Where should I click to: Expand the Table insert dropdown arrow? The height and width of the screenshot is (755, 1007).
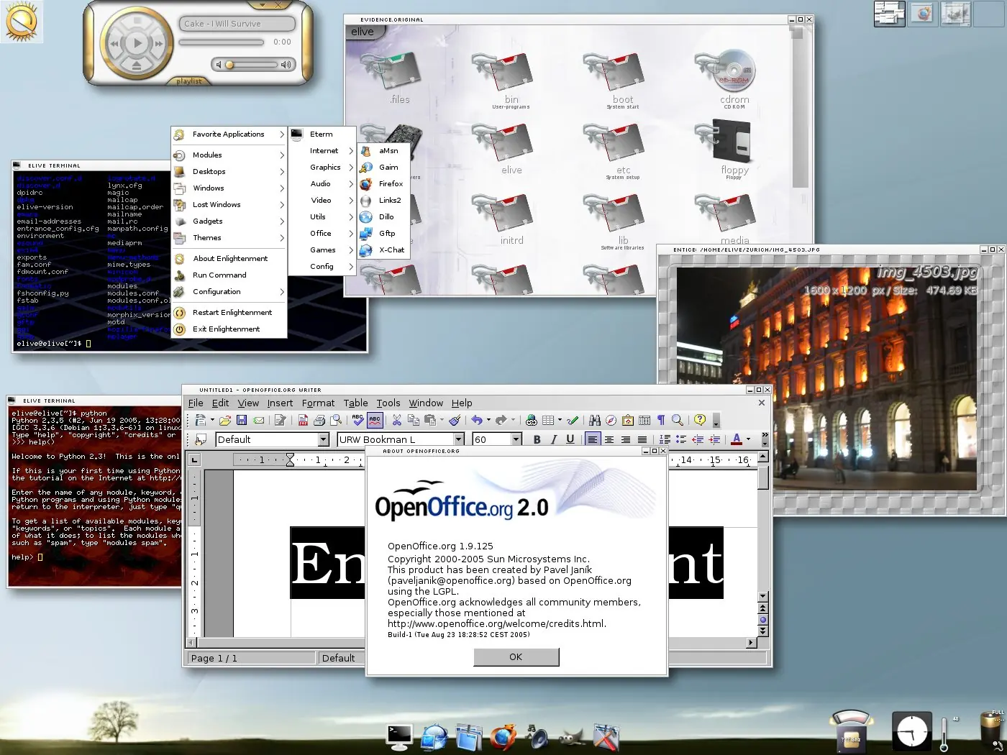point(560,420)
